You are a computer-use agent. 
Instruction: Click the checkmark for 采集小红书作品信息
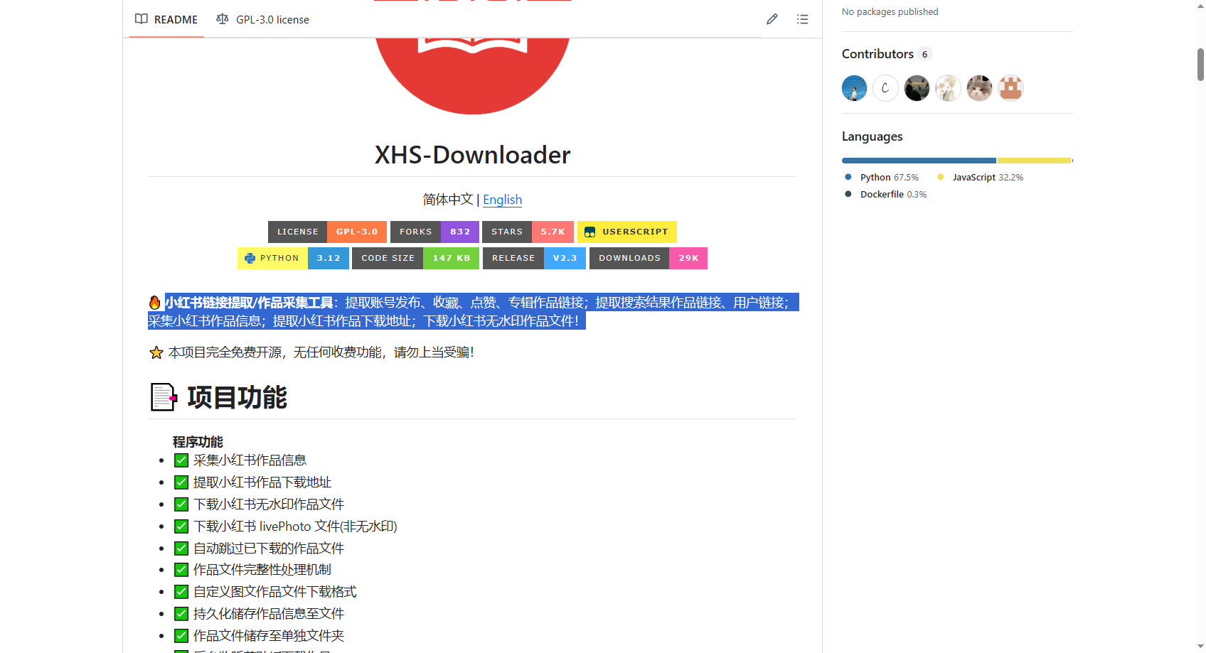click(181, 460)
